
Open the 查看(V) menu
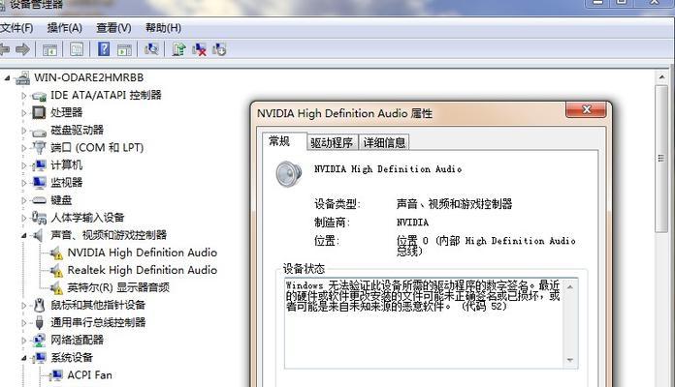point(113,28)
